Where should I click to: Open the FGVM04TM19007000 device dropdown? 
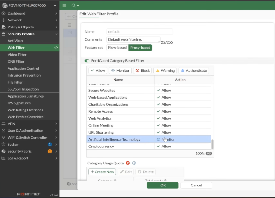point(55,6)
